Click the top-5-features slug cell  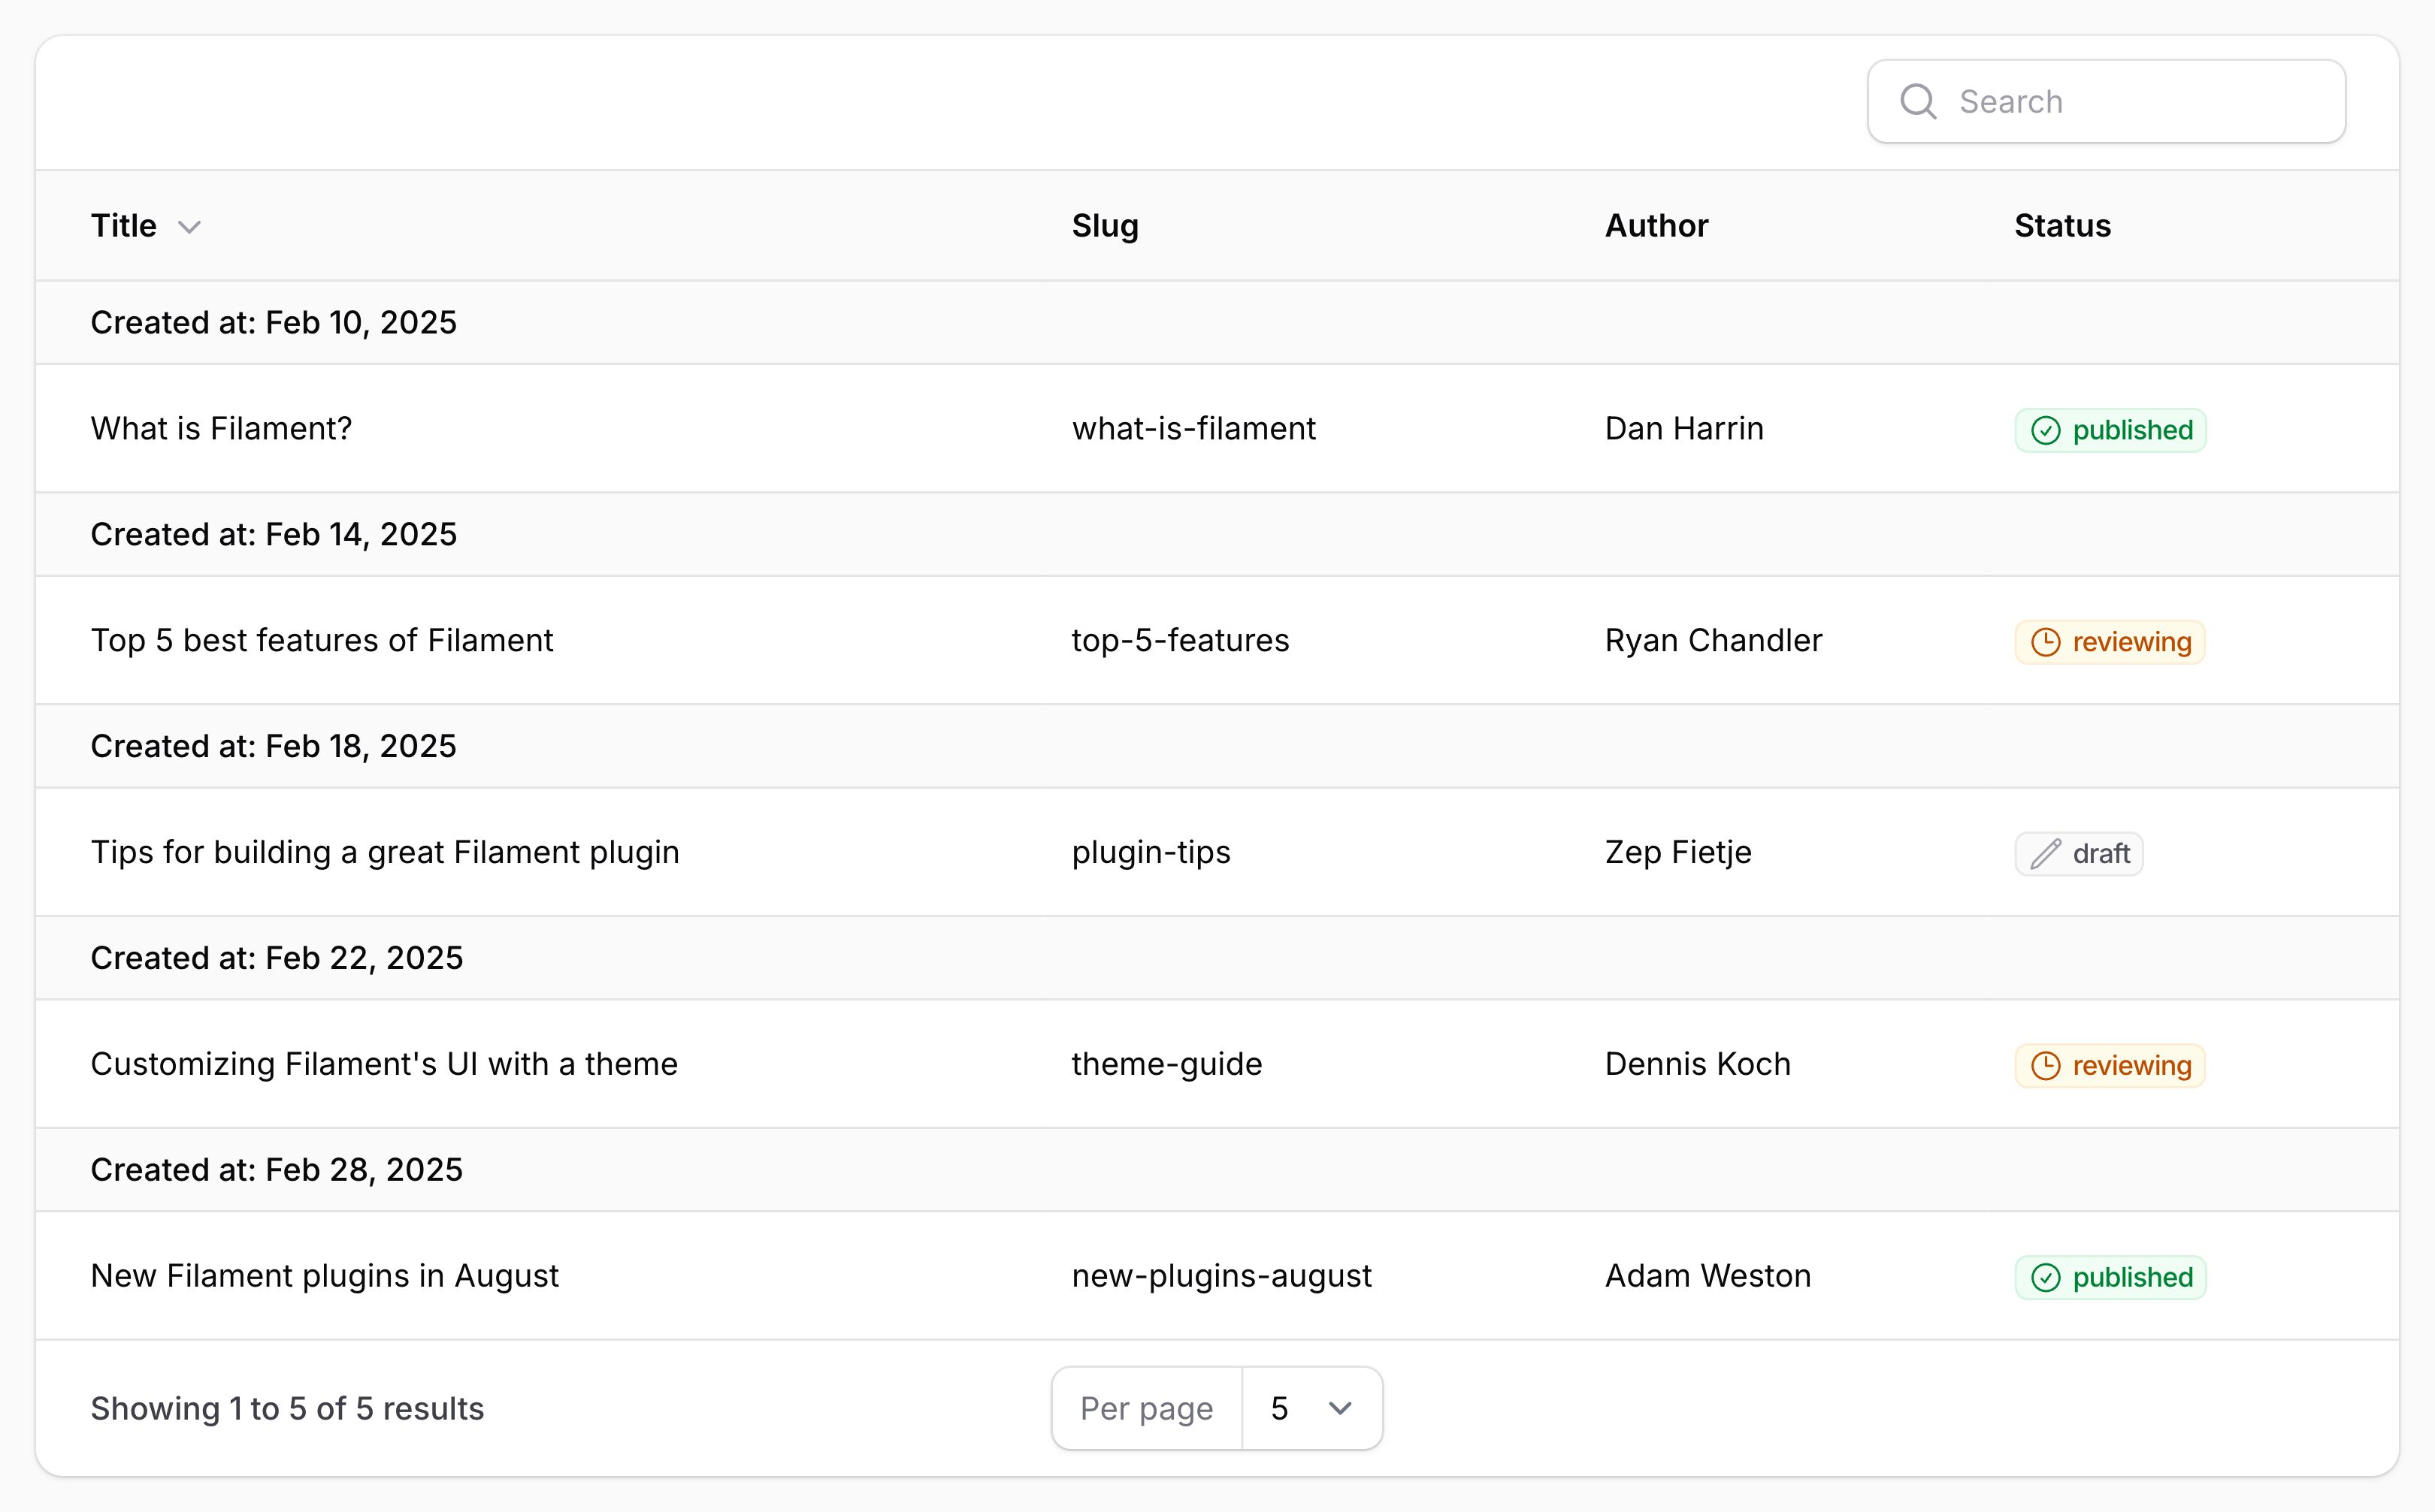(1181, 640)
